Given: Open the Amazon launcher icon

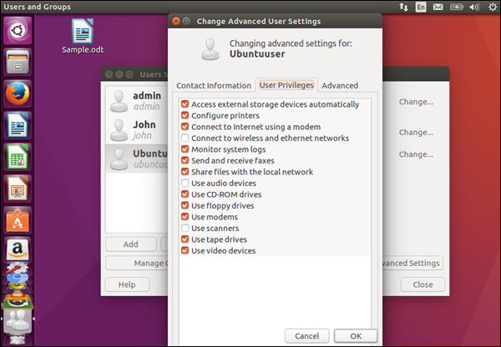Looking at the screenshot, I should pos(18,249).
